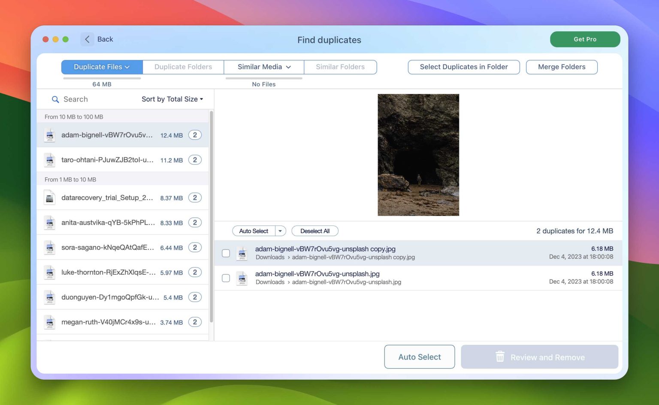Expand the Auto Select options arrow
659x405 pixels.
pyautogui.click(x=280, y=231)
